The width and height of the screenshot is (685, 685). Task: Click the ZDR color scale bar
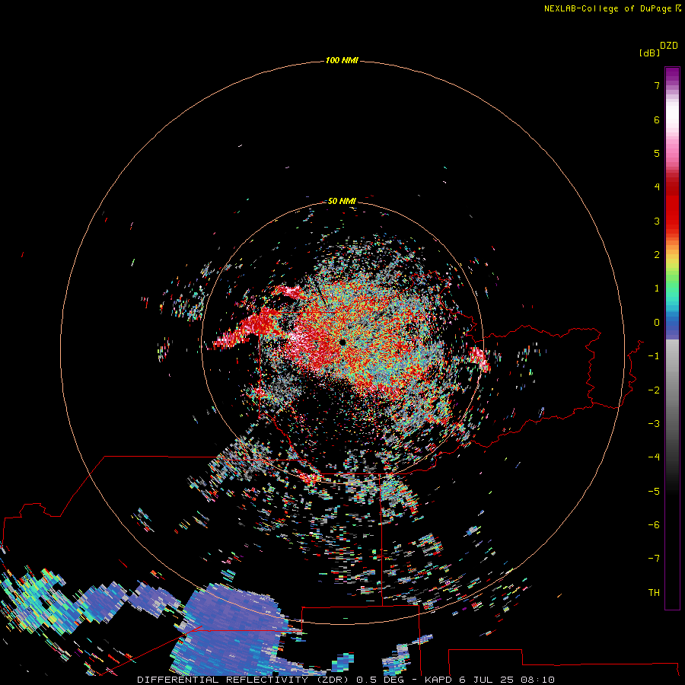point(672,338)
